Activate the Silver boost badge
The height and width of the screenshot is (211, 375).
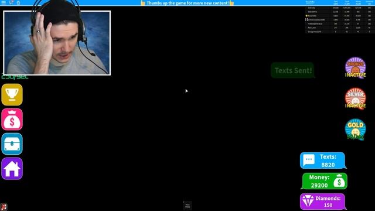click(356, 98)
